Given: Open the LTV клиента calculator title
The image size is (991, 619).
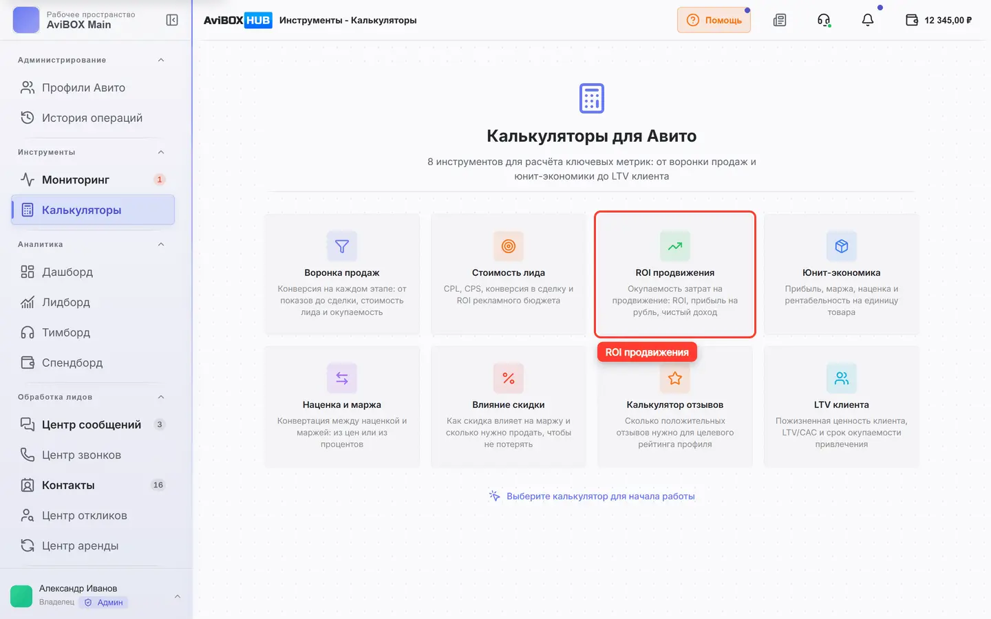Looking at the screenshot, I should coord(842,405).
